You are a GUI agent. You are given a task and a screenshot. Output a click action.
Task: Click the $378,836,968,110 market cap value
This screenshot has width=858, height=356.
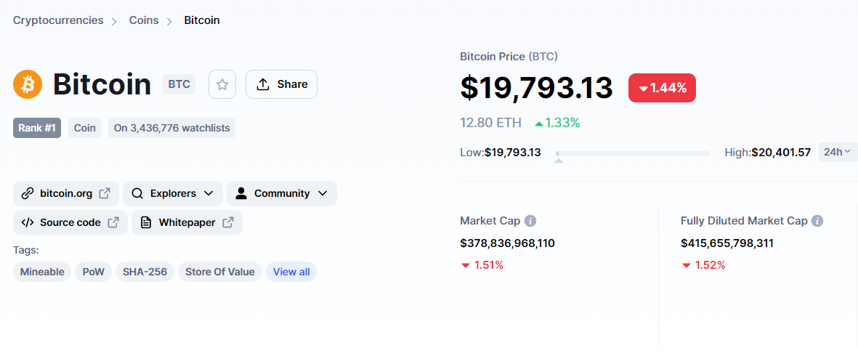(x=507, y=243)
